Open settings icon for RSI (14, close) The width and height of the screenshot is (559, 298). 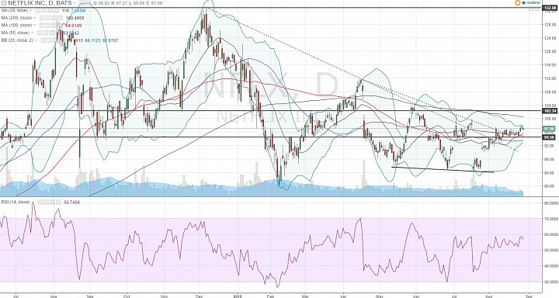coord(47,203)
